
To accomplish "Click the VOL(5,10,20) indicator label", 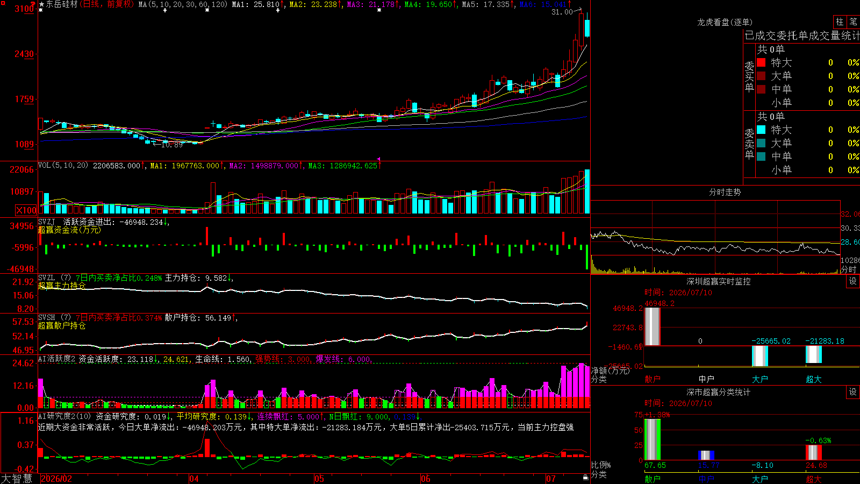I will [63, 166].
